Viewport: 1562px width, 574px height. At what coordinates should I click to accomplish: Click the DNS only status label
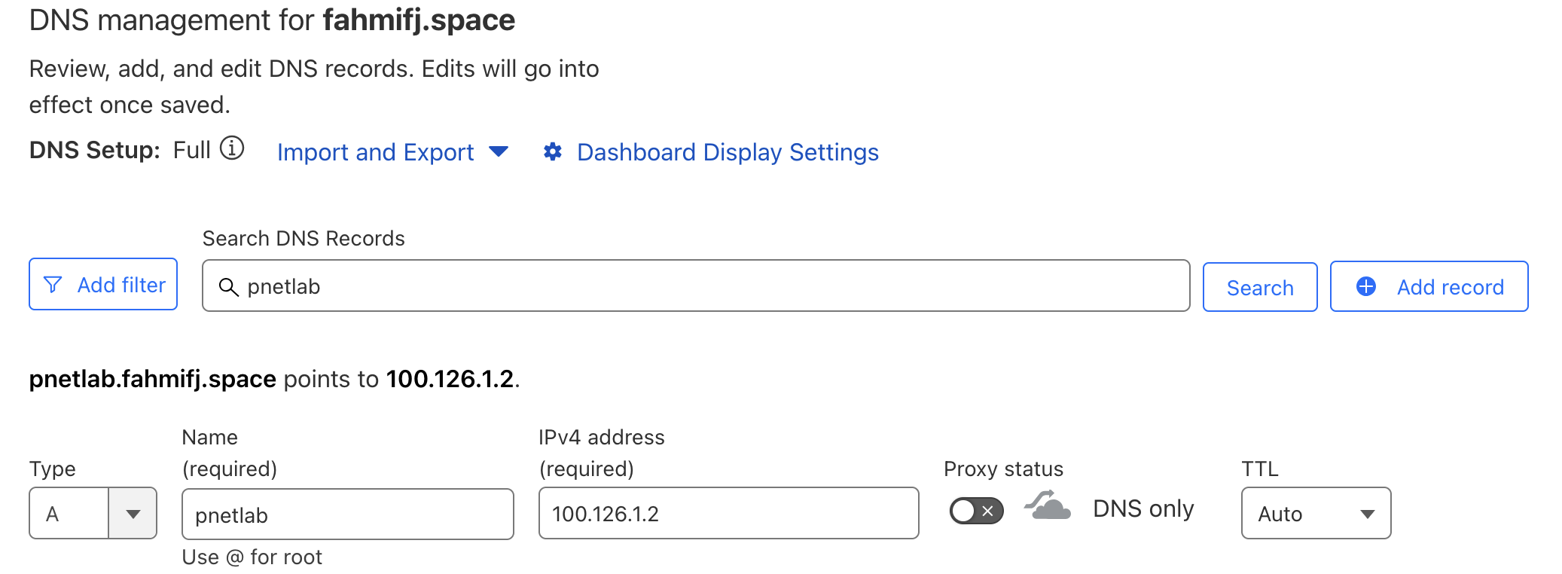[1143, 509]
